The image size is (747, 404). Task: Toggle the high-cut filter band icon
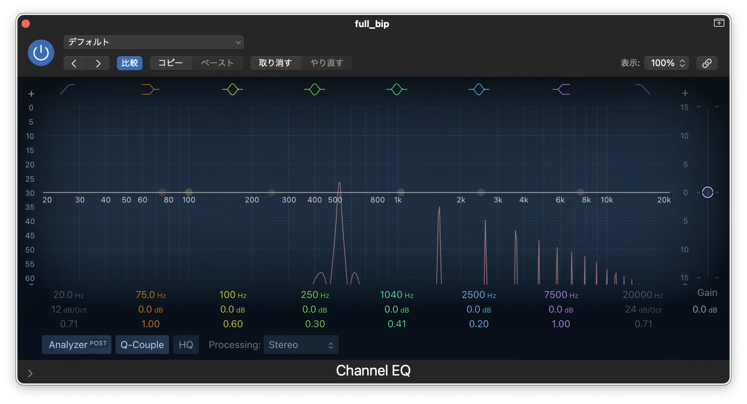(643, 89)
